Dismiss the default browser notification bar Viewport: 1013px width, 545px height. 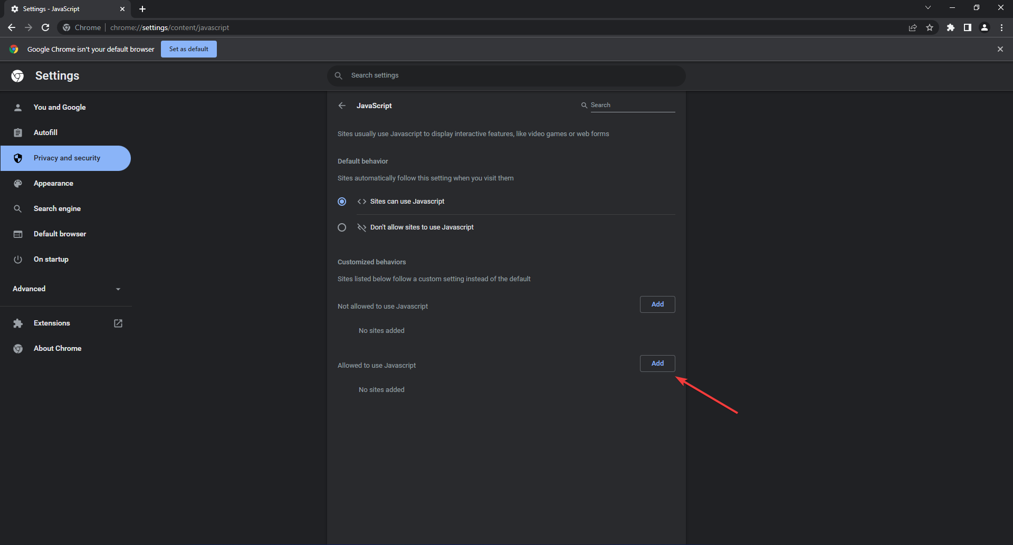click(x=1000, y=49)
